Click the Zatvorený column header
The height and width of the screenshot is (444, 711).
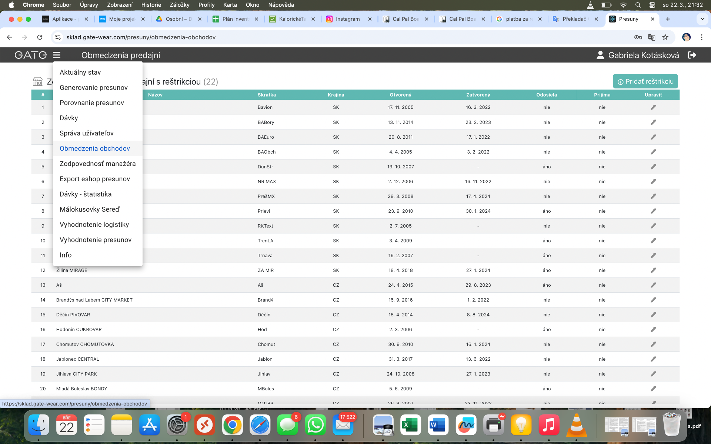tap(478, 95)
